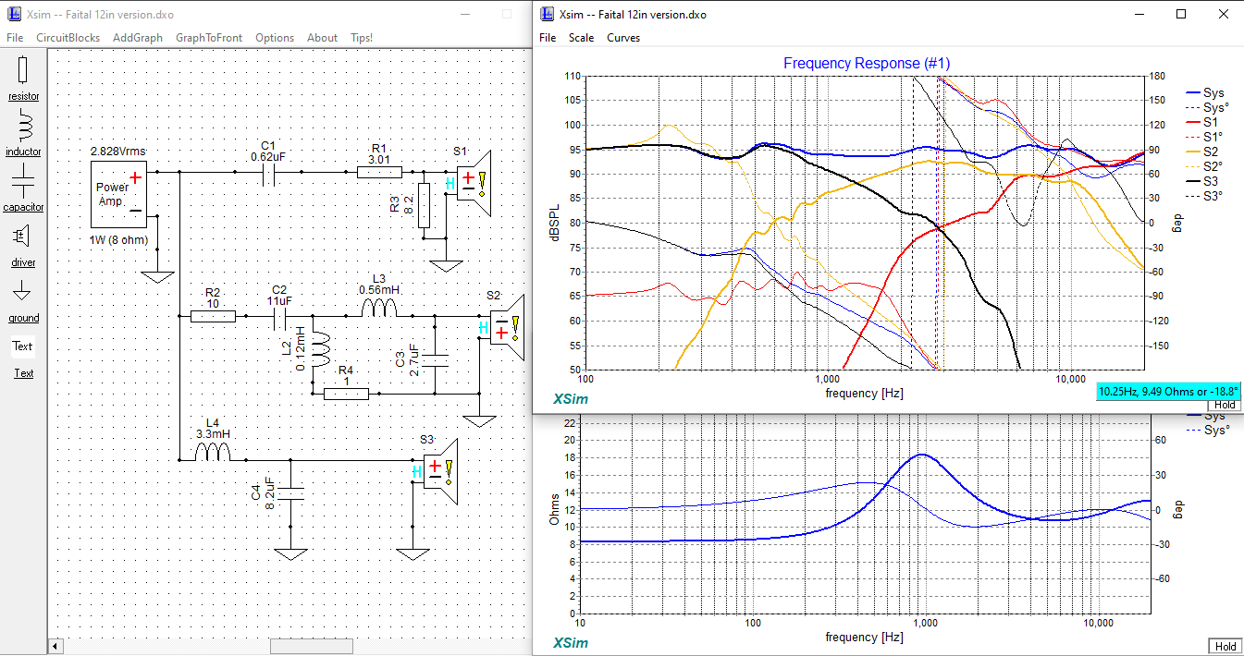
Task: Close the frequency graph window
Action: (x=1223, y=14)
